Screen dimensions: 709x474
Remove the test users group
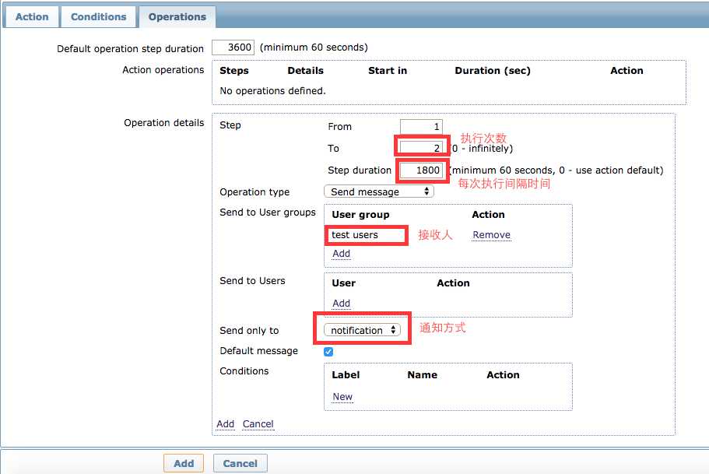tap(492, 235)
